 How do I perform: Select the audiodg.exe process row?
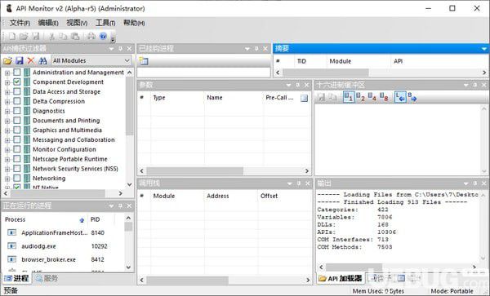(x=64, y=246)
